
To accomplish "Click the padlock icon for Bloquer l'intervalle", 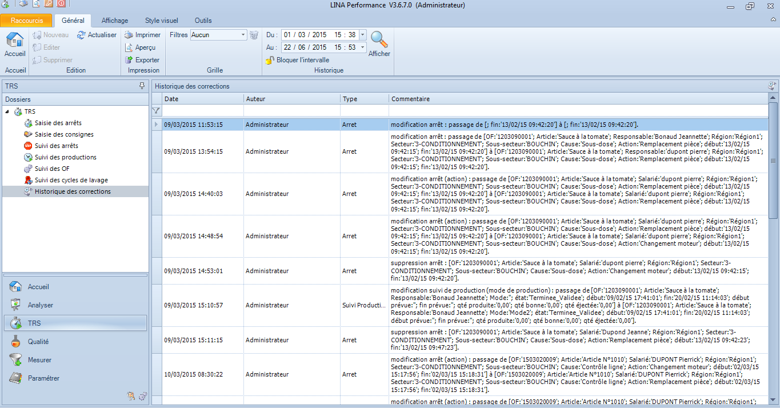I will [270, 60].
